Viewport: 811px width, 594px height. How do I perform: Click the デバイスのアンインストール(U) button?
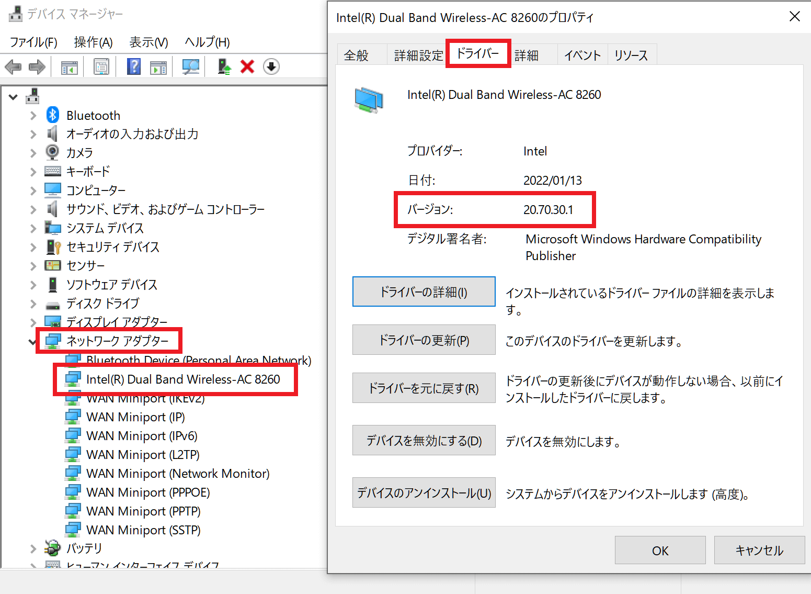[424, 492]
